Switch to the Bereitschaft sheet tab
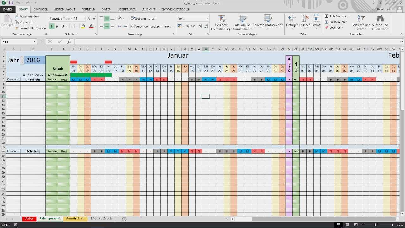 coord(75,218)
